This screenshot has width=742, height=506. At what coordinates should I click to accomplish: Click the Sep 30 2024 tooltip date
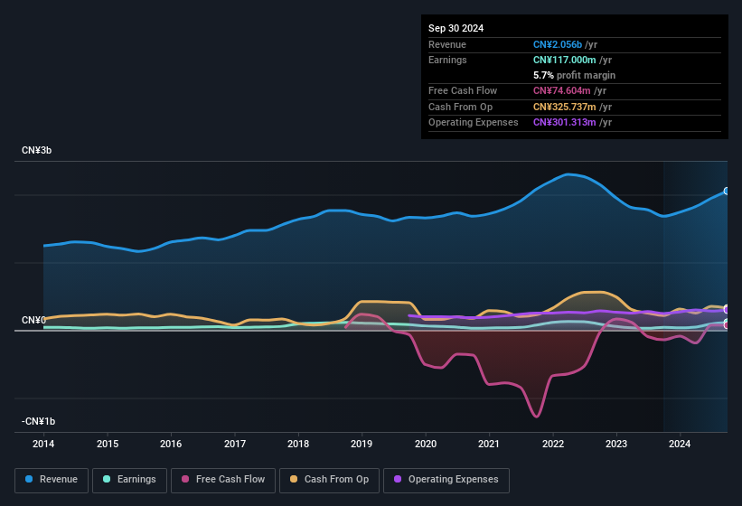coord(456,28)
